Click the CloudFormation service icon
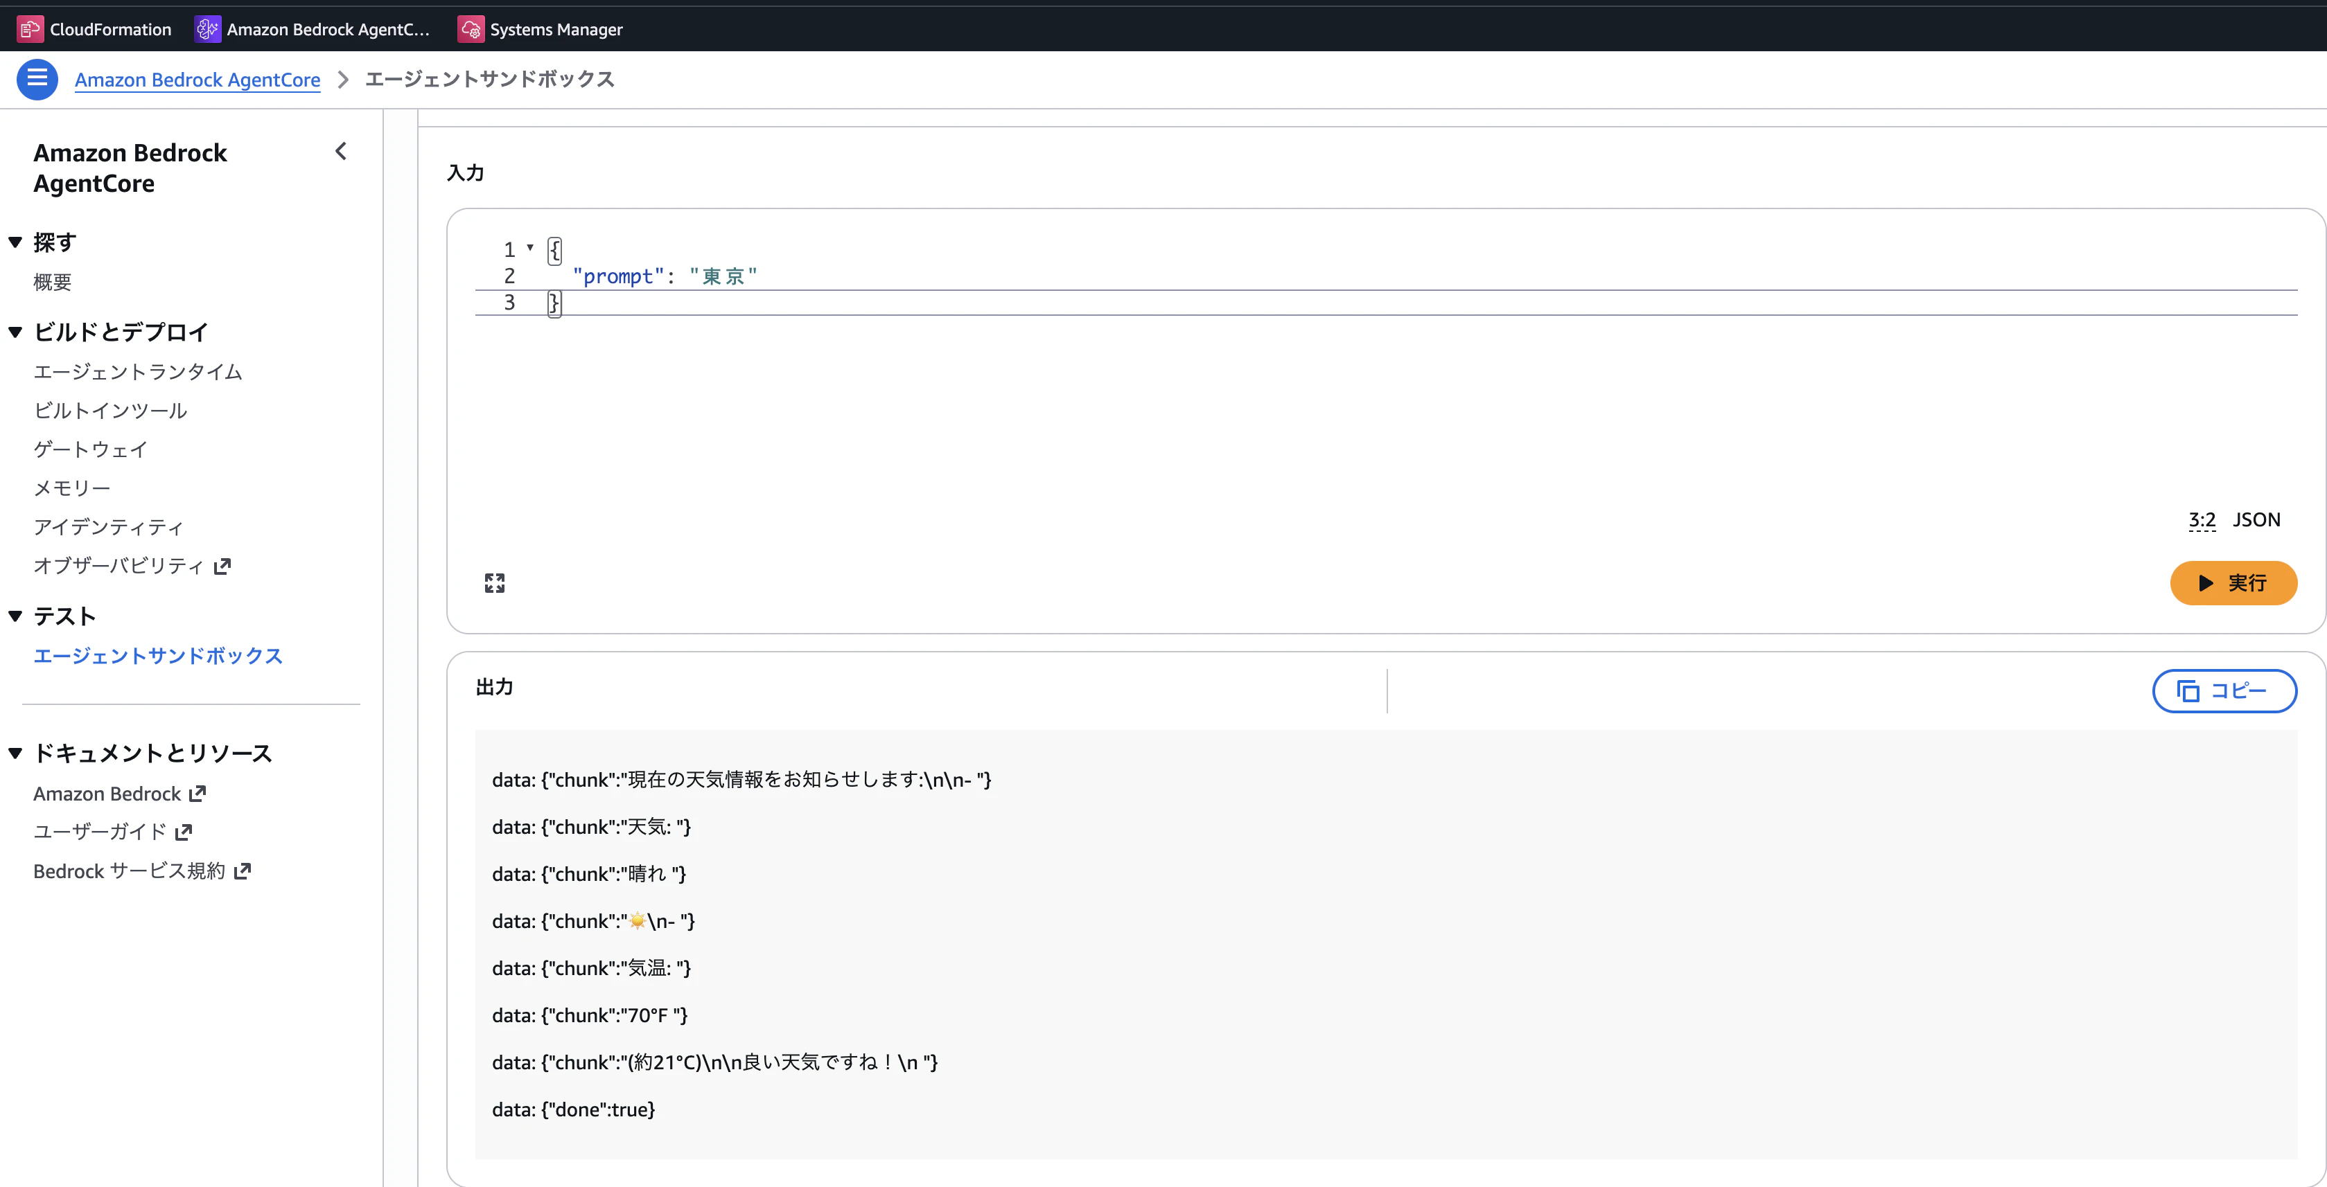The height and width of the screenshot is (1187, 2327). tap(30, 29)
